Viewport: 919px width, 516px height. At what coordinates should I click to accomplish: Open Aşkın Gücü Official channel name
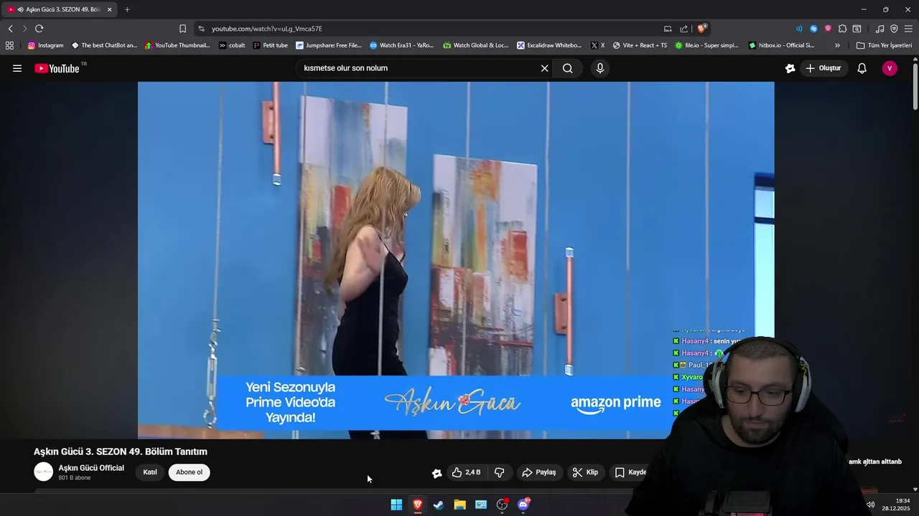[x=91, y=468]
